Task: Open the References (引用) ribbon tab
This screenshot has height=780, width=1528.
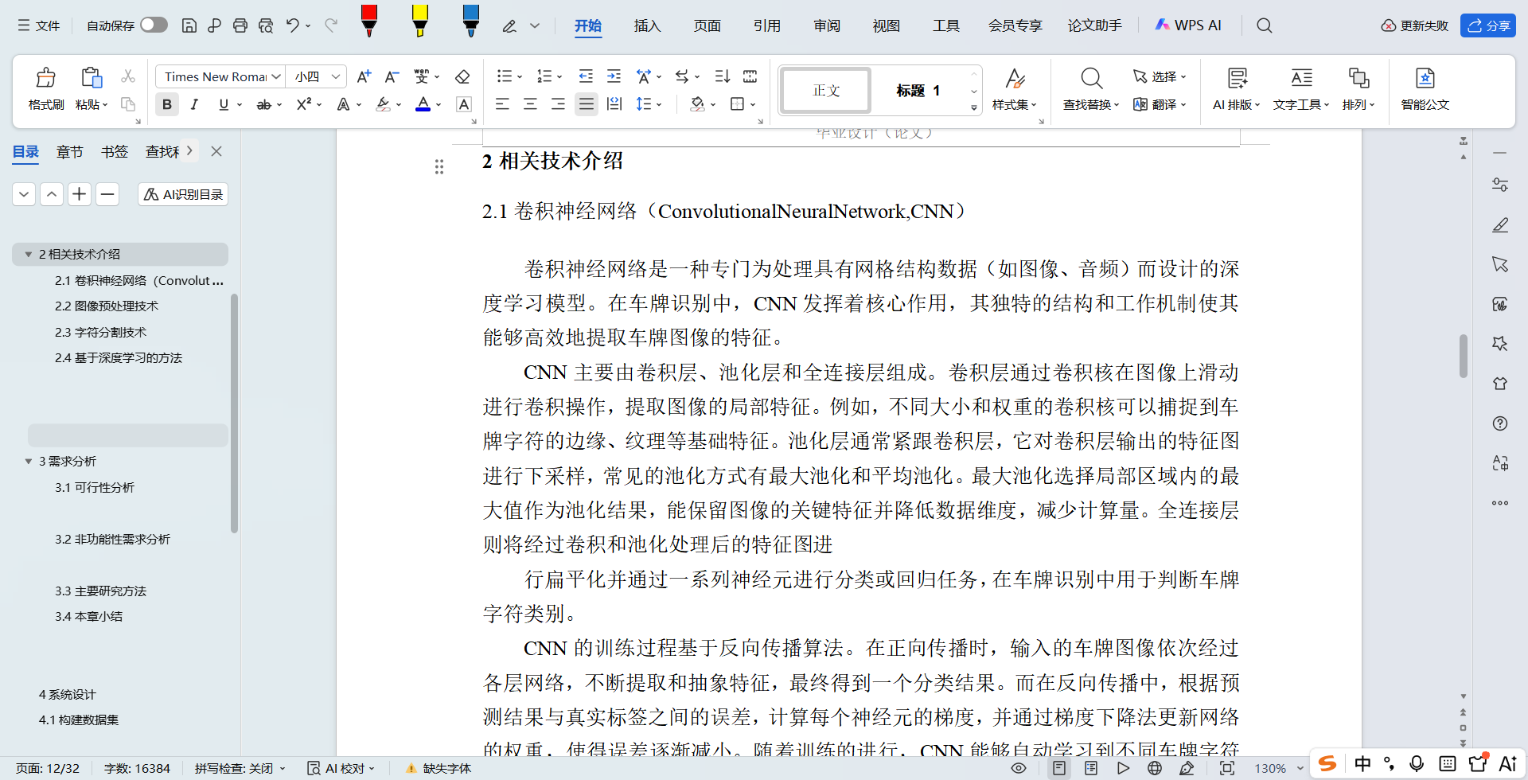Action: [766, 25]
